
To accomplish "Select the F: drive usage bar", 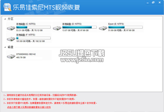I will pos(34,38).
